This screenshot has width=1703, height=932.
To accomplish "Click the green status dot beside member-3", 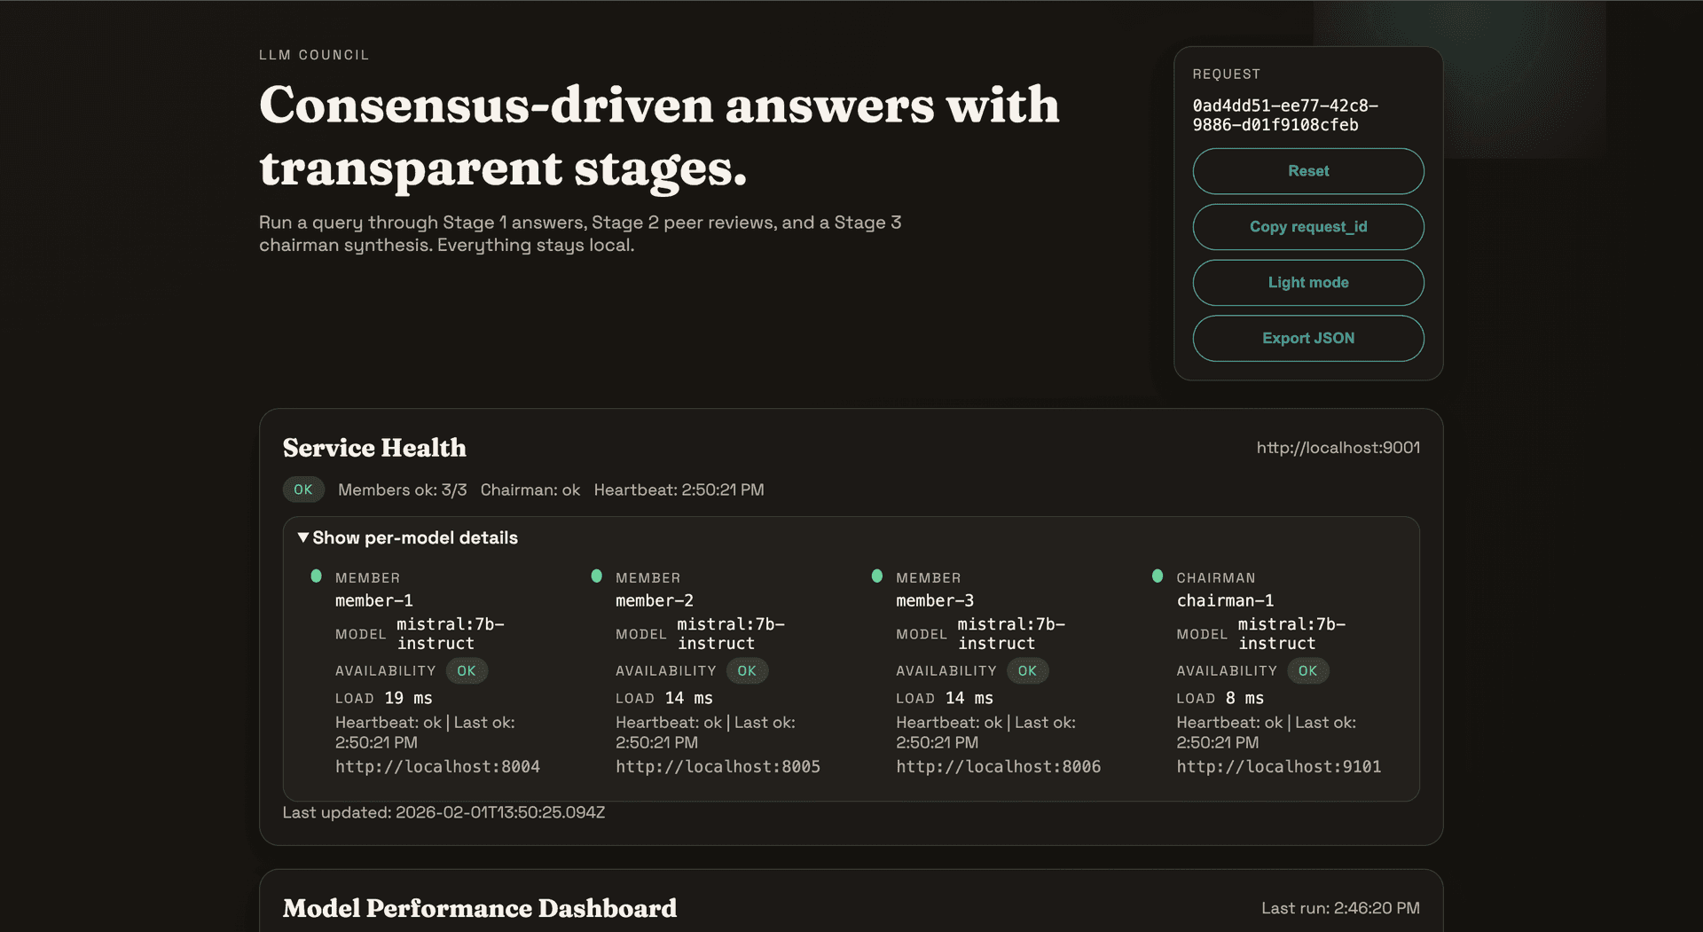I will [876, 576].
